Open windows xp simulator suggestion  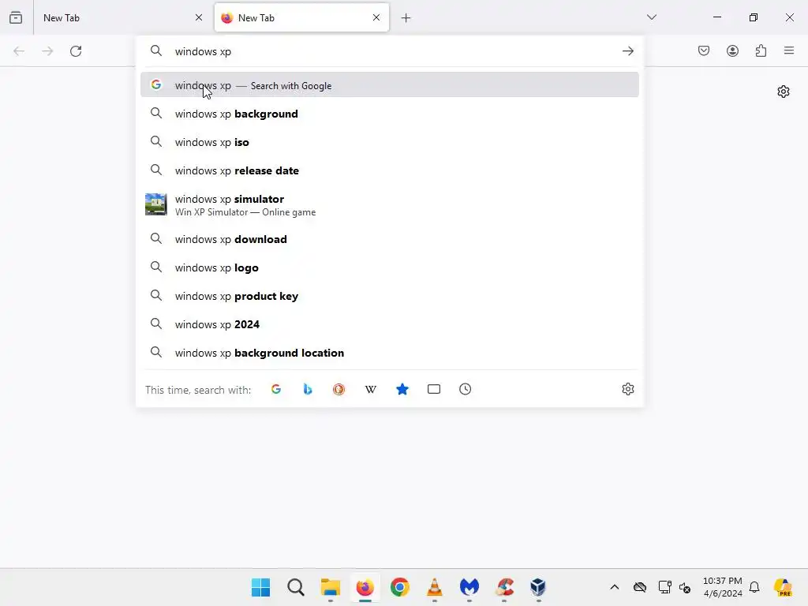(x=390, y=204)
